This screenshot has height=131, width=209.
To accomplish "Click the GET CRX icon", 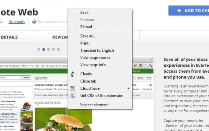I will click(72, 96).
